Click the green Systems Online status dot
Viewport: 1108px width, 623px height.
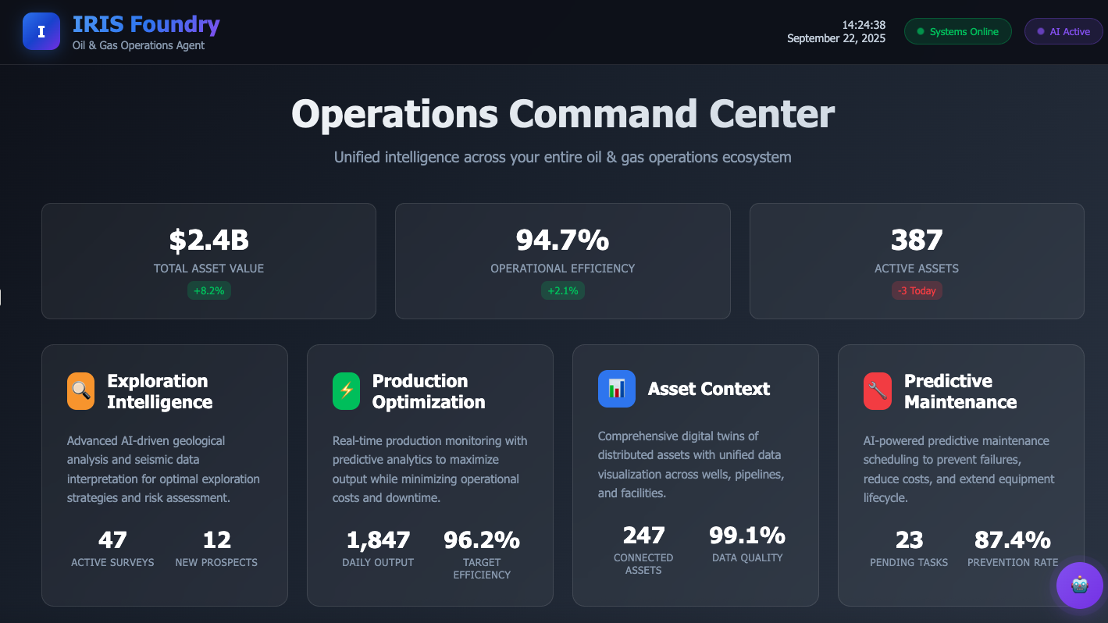pos(921,32)
